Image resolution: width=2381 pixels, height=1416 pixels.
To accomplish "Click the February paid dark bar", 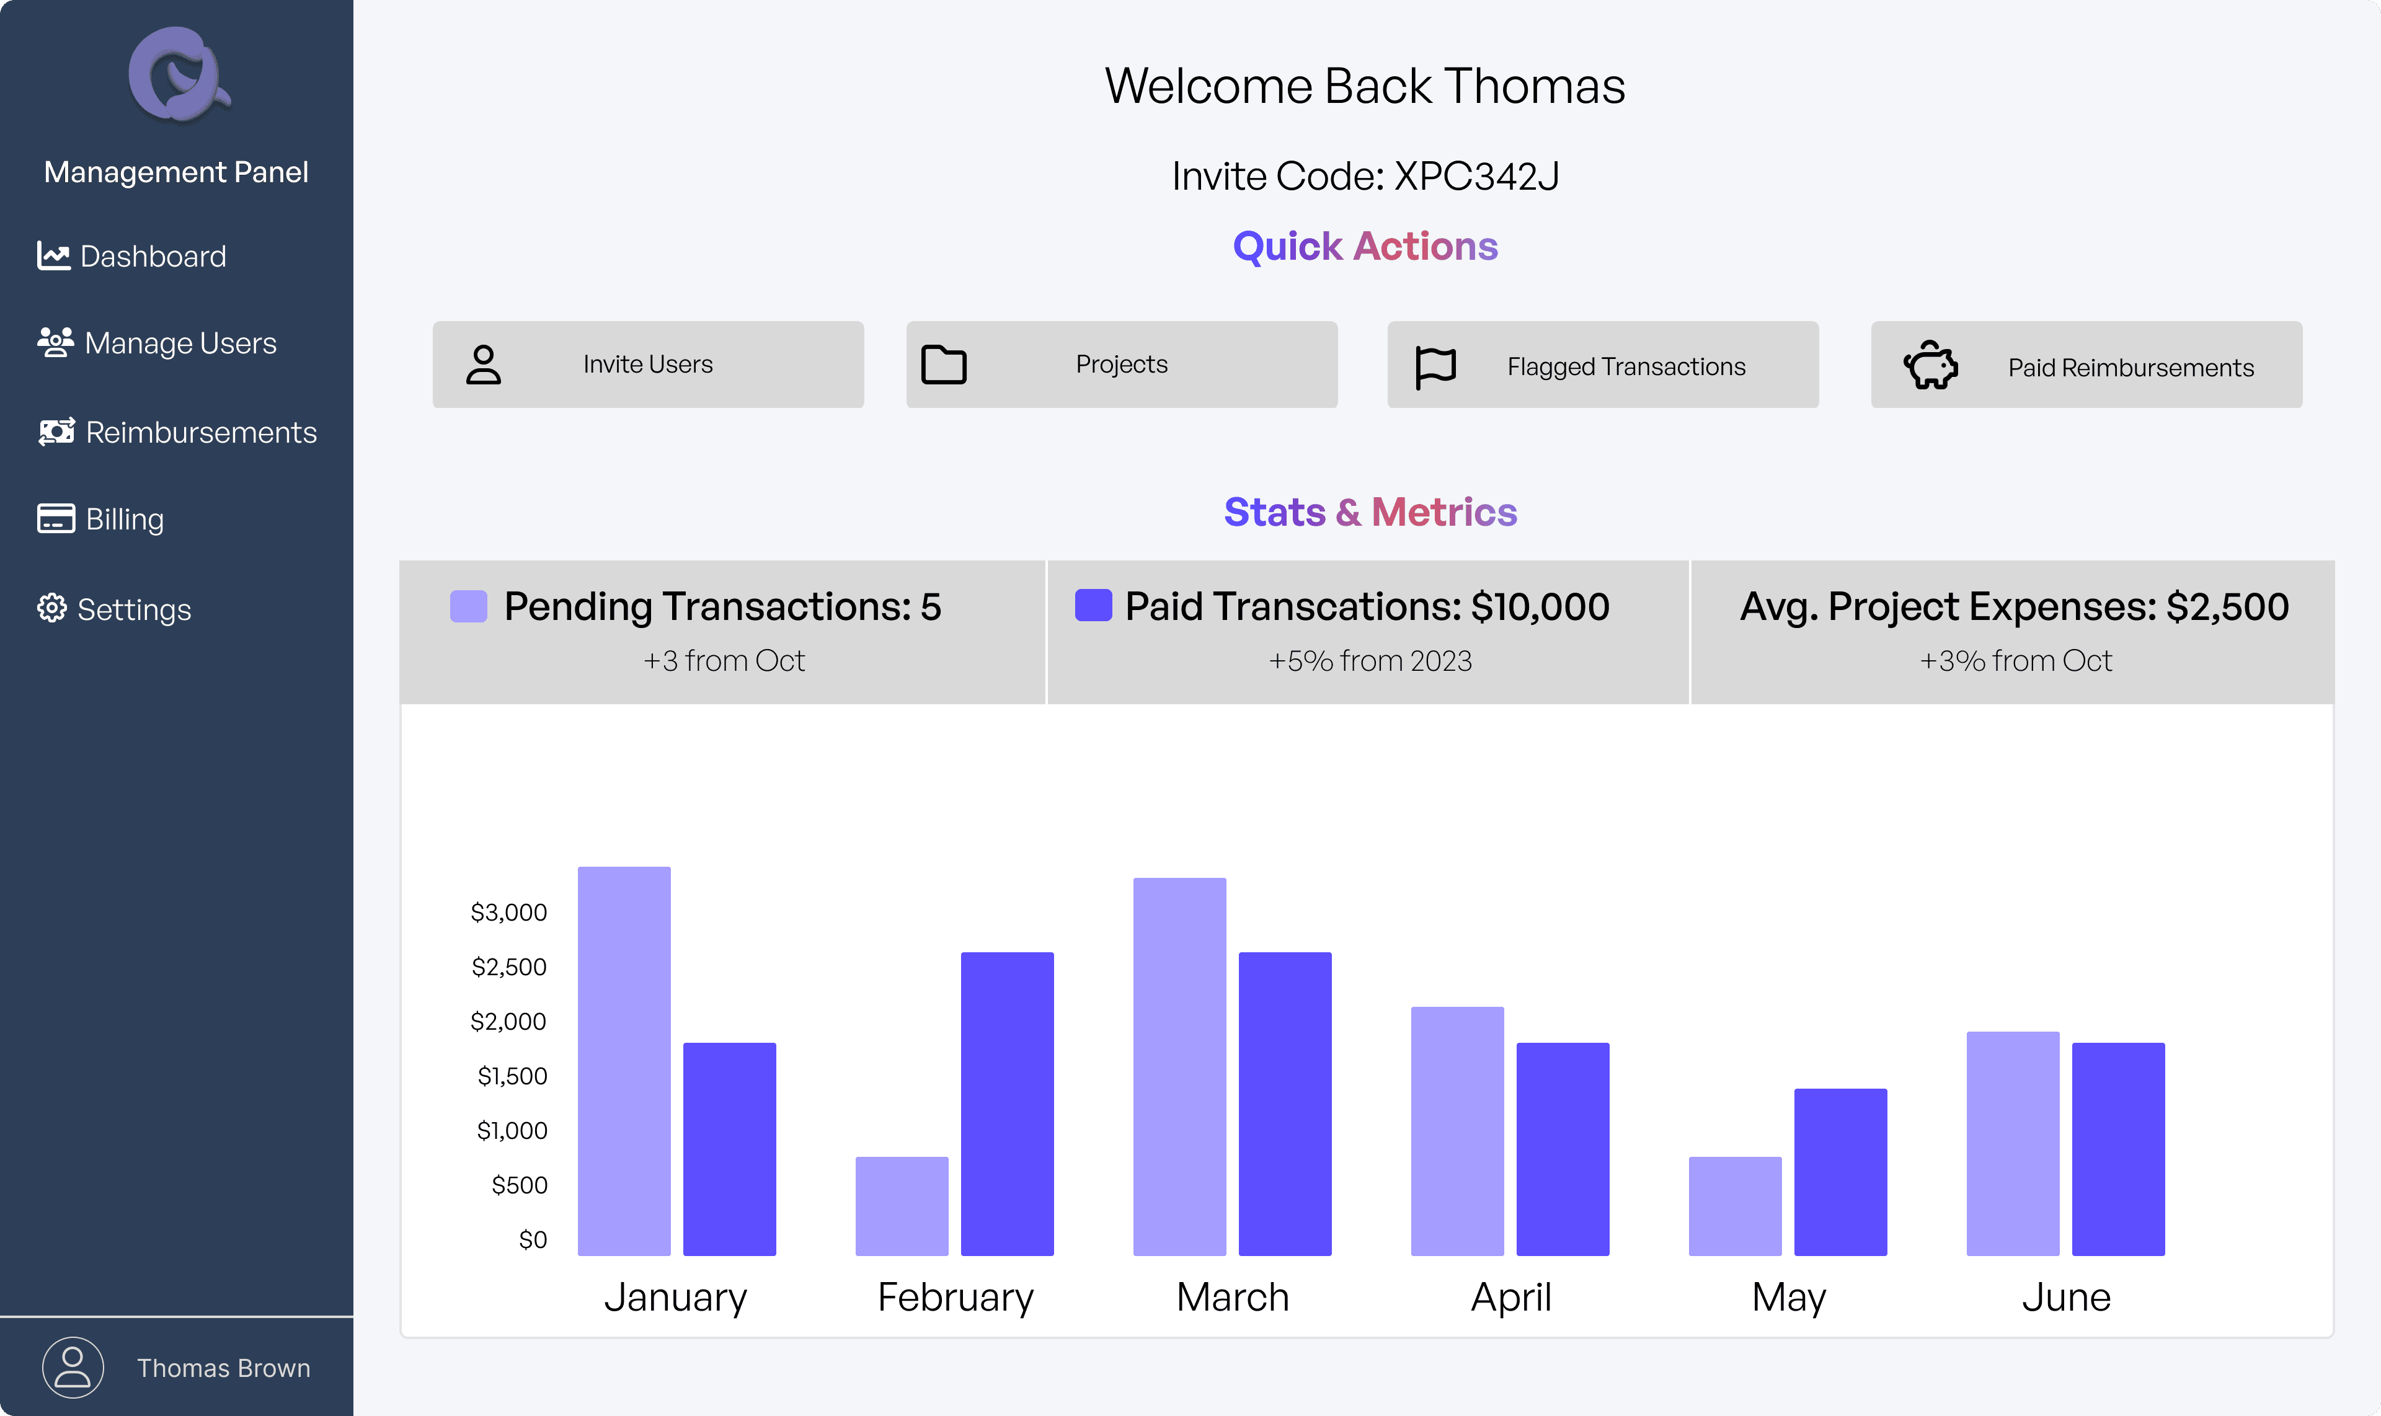I will pyautogui.click(x=1008, y=1104).
